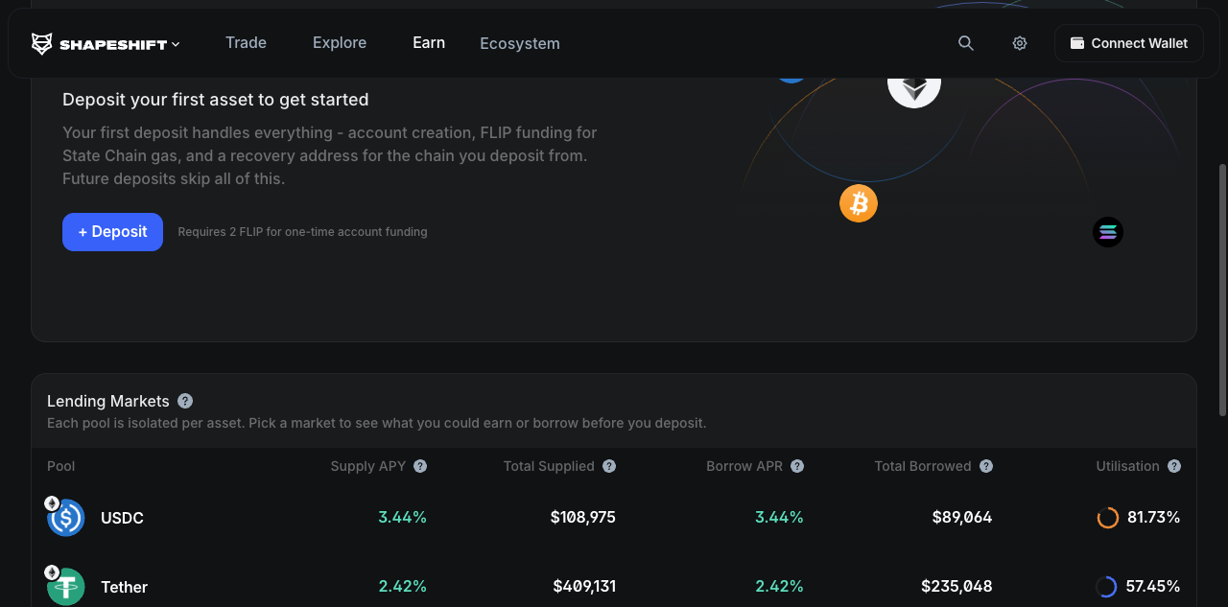Open the settings gear icon

(1020, 43)
